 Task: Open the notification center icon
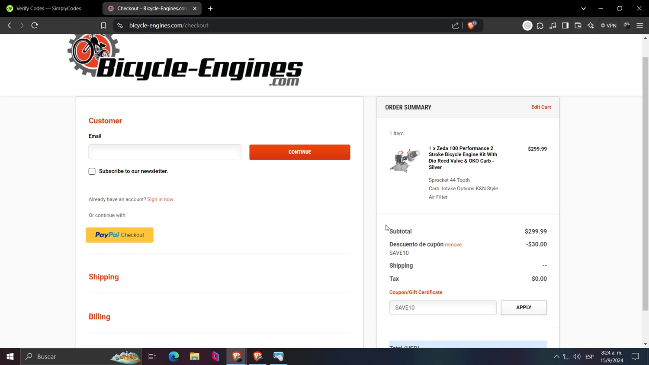click(635, 357)
